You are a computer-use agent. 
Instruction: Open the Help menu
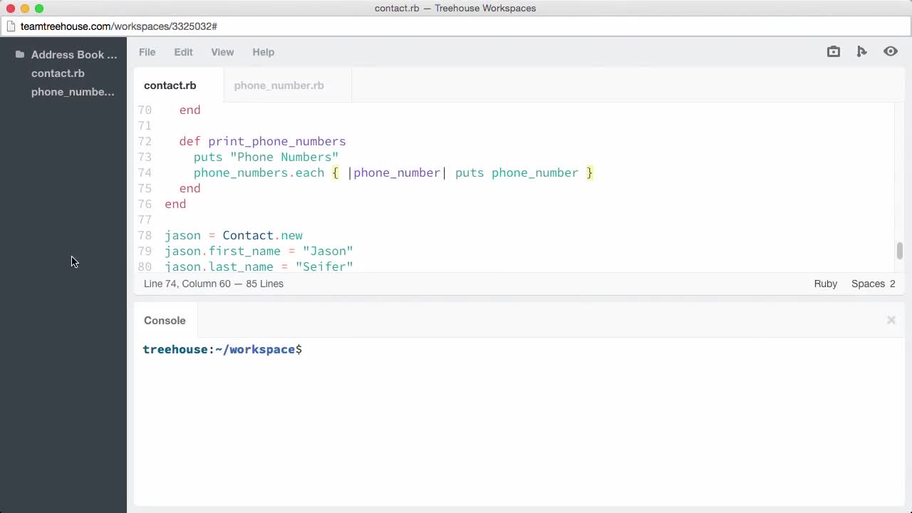pyautogui.click(x=263, y=52)
